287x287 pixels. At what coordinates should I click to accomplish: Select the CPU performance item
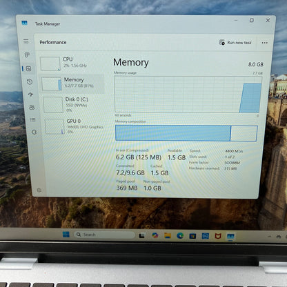click(x=71, y=63)
